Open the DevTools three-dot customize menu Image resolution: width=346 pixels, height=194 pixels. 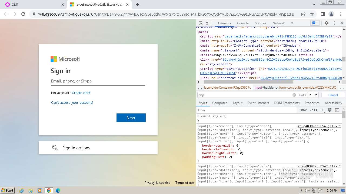point(334,23)
